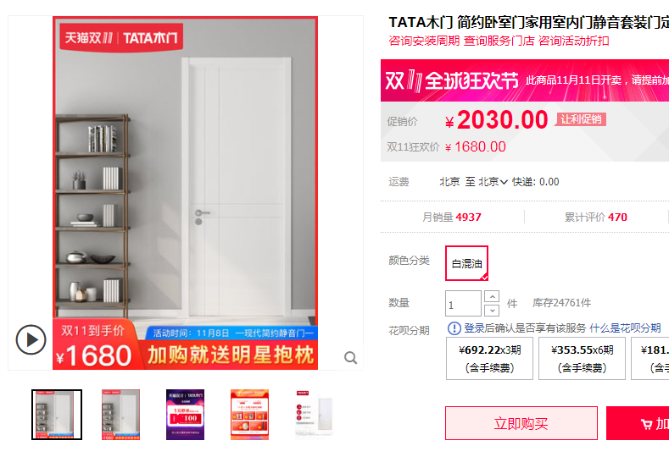Select the second door thumbnail

tap(120, 415)
